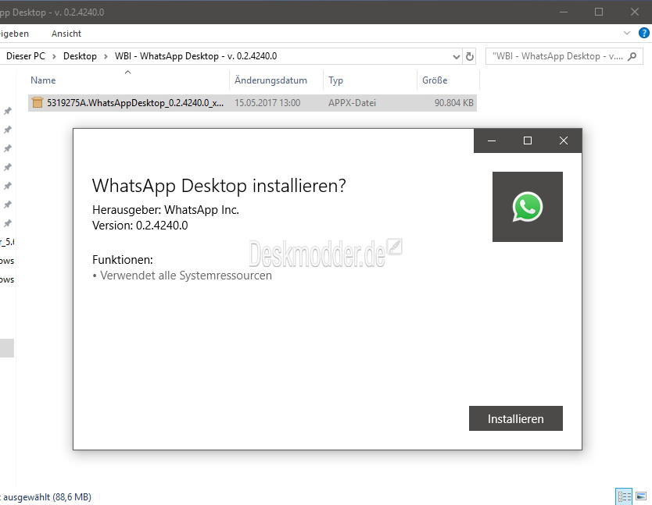The height and width of the screenshot is (505, 652).
Task: Navigate to Dieser PC in the breadcrumb
Action: pyautogui.click(x=25, y=56)
